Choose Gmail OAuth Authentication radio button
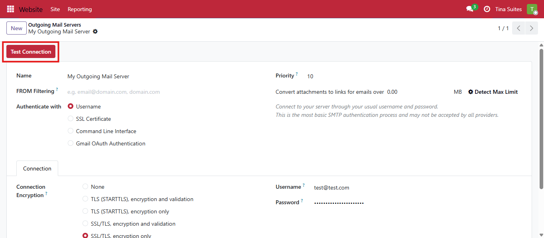The height and width of the screenshot is (238, 544). pos(71,143)
